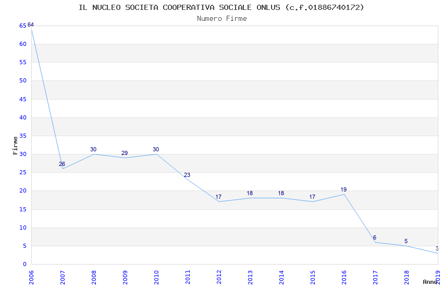Click x-axis year 2007

[63, 278]
